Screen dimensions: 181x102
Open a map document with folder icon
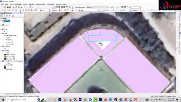(x=5, y=7)
